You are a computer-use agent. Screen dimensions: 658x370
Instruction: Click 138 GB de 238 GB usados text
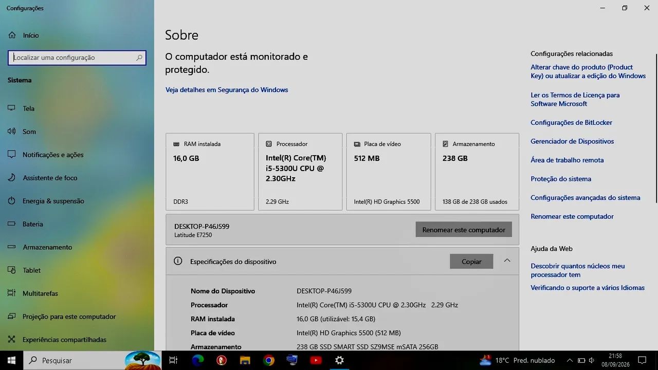[x=475, y=201]
